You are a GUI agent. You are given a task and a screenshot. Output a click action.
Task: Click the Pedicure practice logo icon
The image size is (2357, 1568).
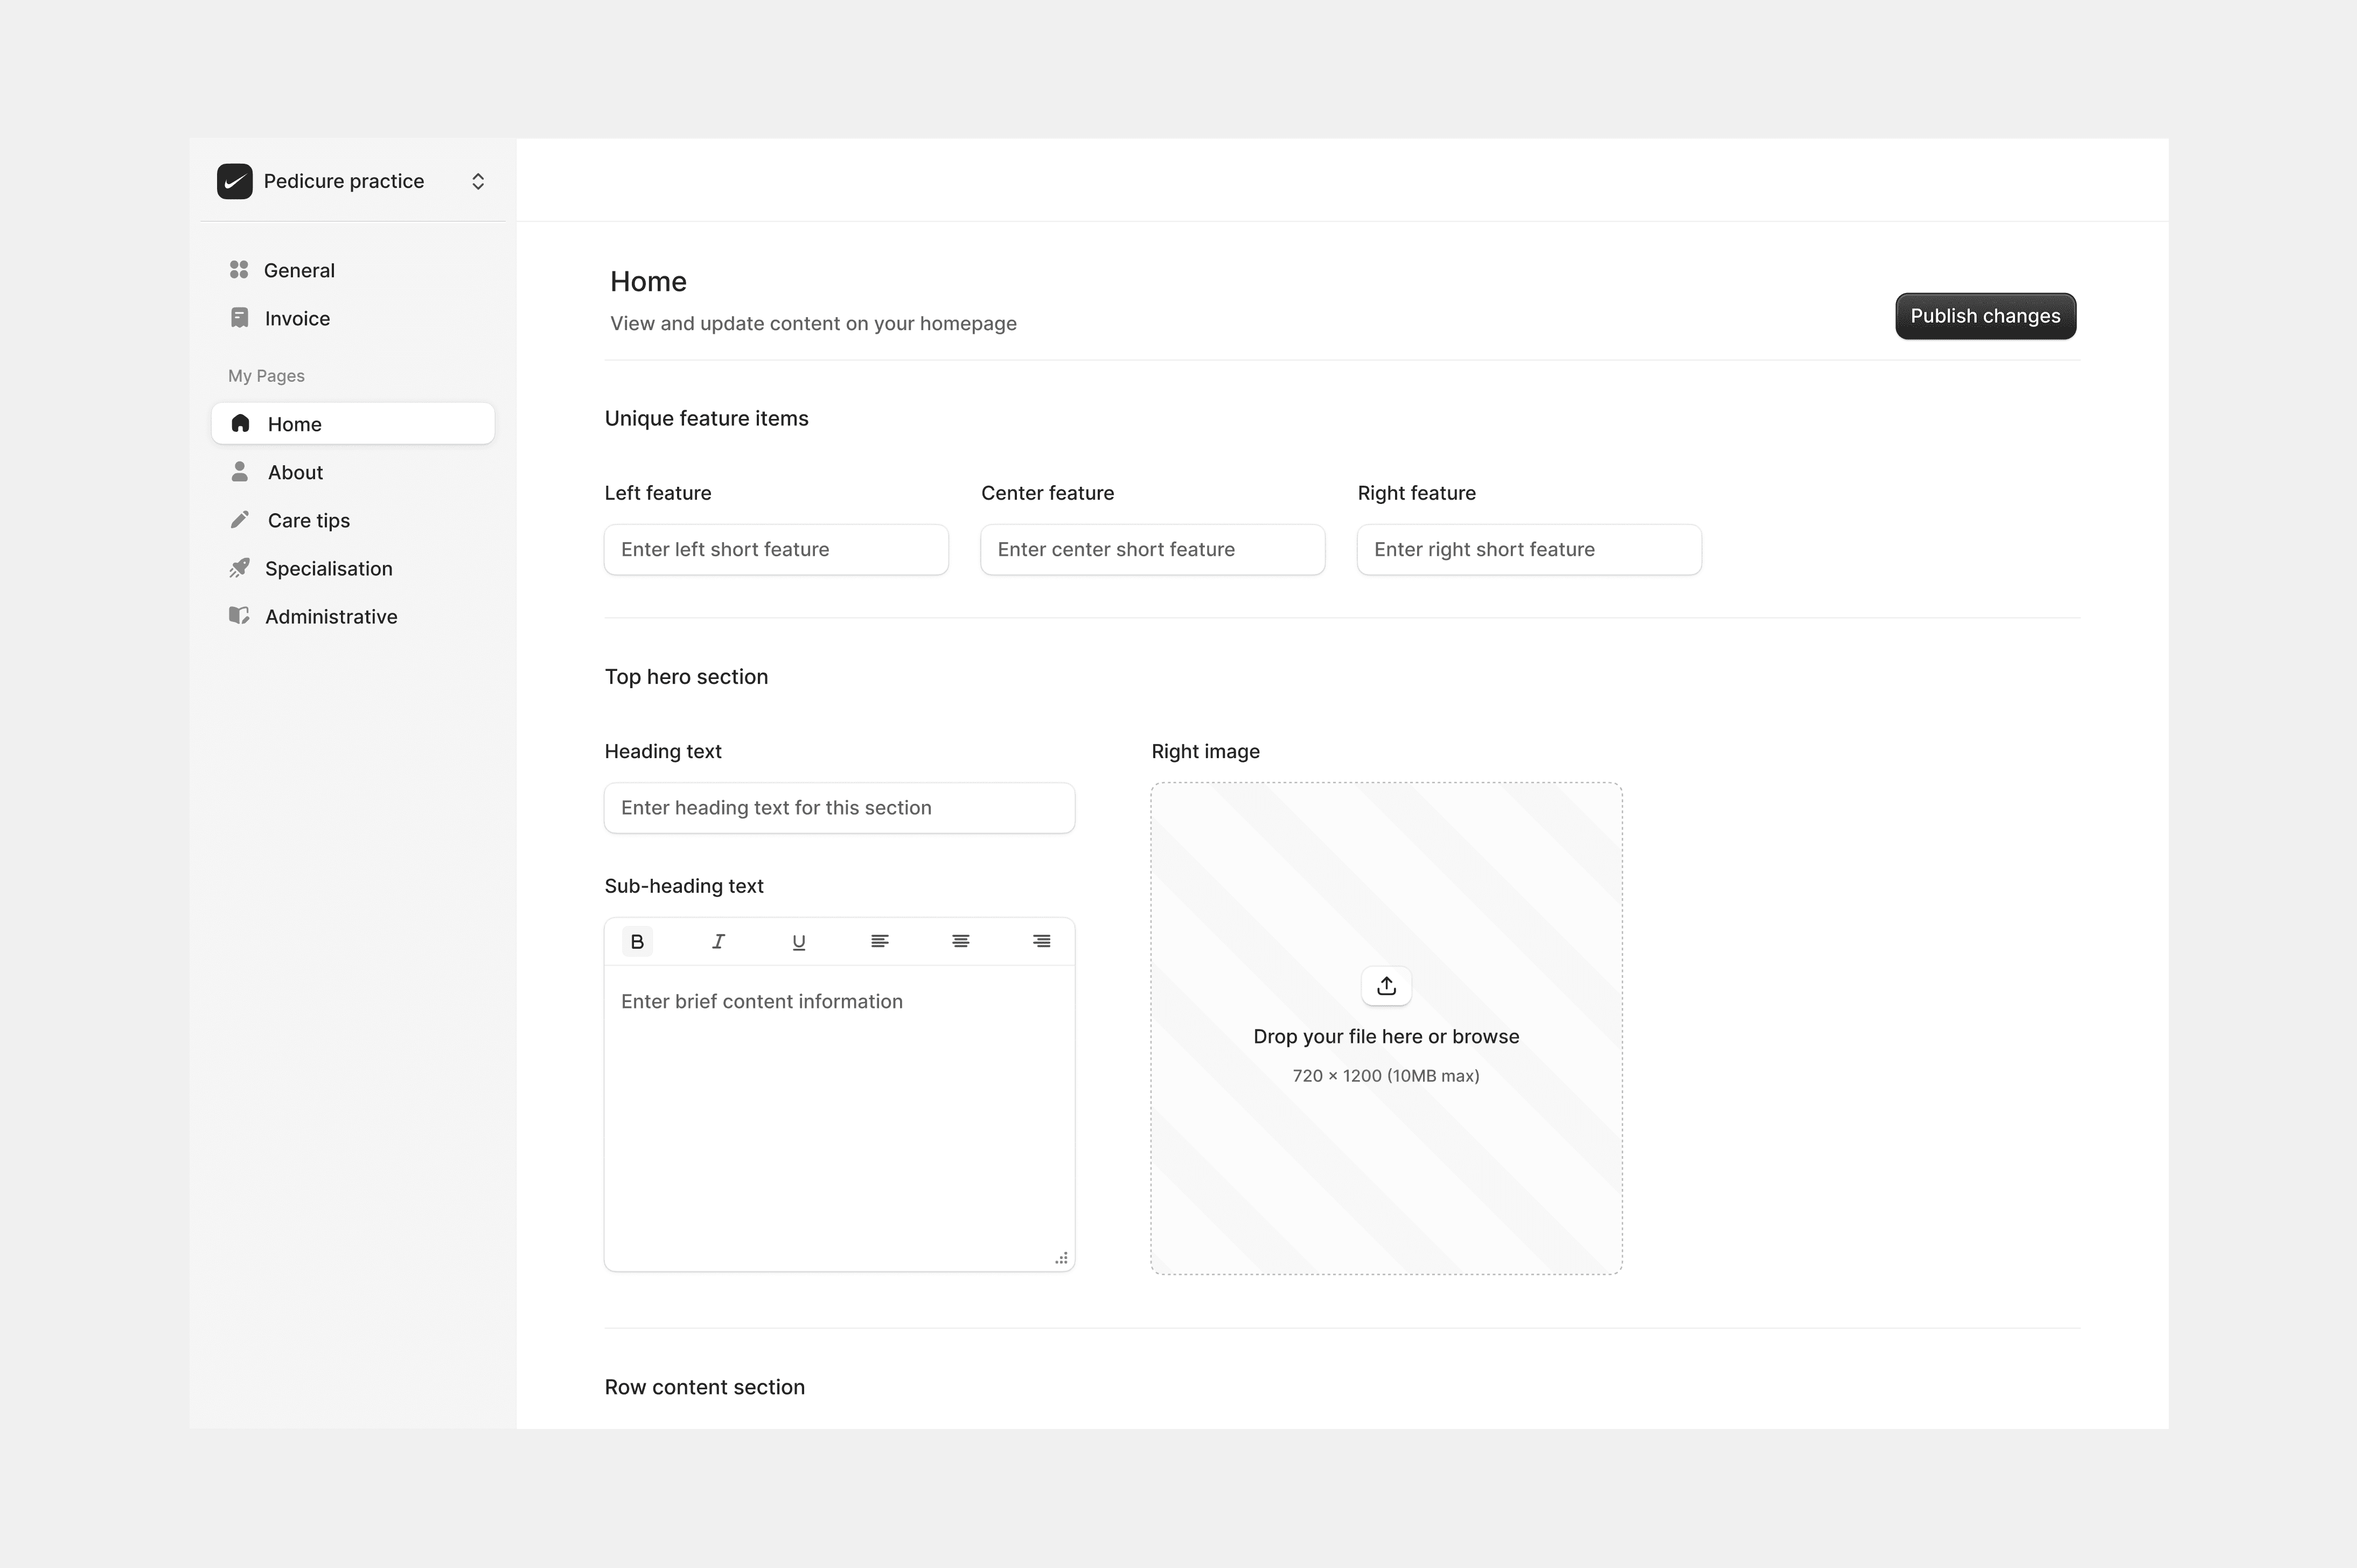pos(235,181)
